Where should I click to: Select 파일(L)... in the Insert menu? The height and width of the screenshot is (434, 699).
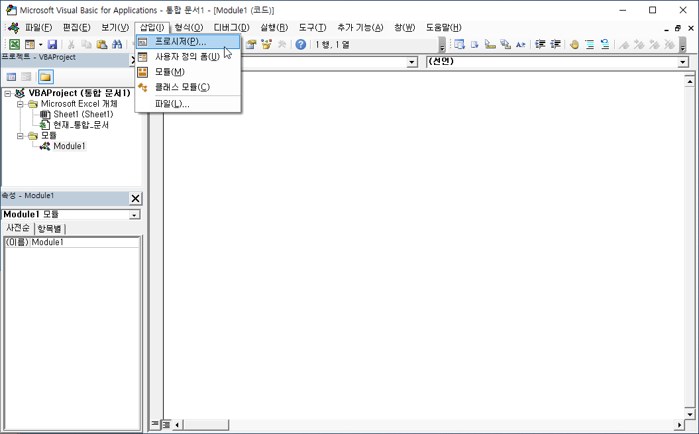[x=188, y=104]
